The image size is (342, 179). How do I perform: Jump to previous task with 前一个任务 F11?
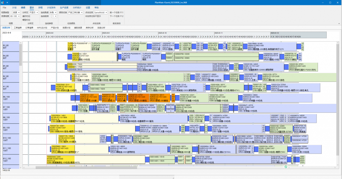tap(117, 13)
